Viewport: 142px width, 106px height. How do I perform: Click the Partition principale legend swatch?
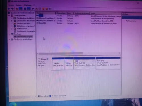click(50, 96)
